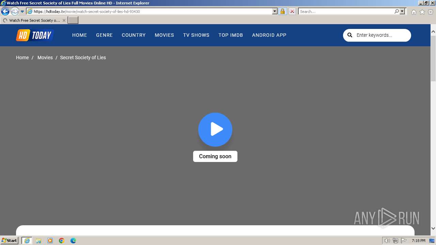Click the browser search magnifier icon
This screenshot has height=245, width=436.
pos(396,11)
